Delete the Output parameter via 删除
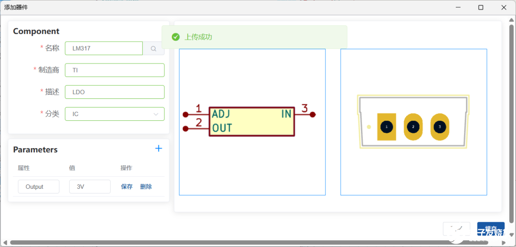Image resolution: width=516 pixels, height=247 pixels. coord(146,187)
